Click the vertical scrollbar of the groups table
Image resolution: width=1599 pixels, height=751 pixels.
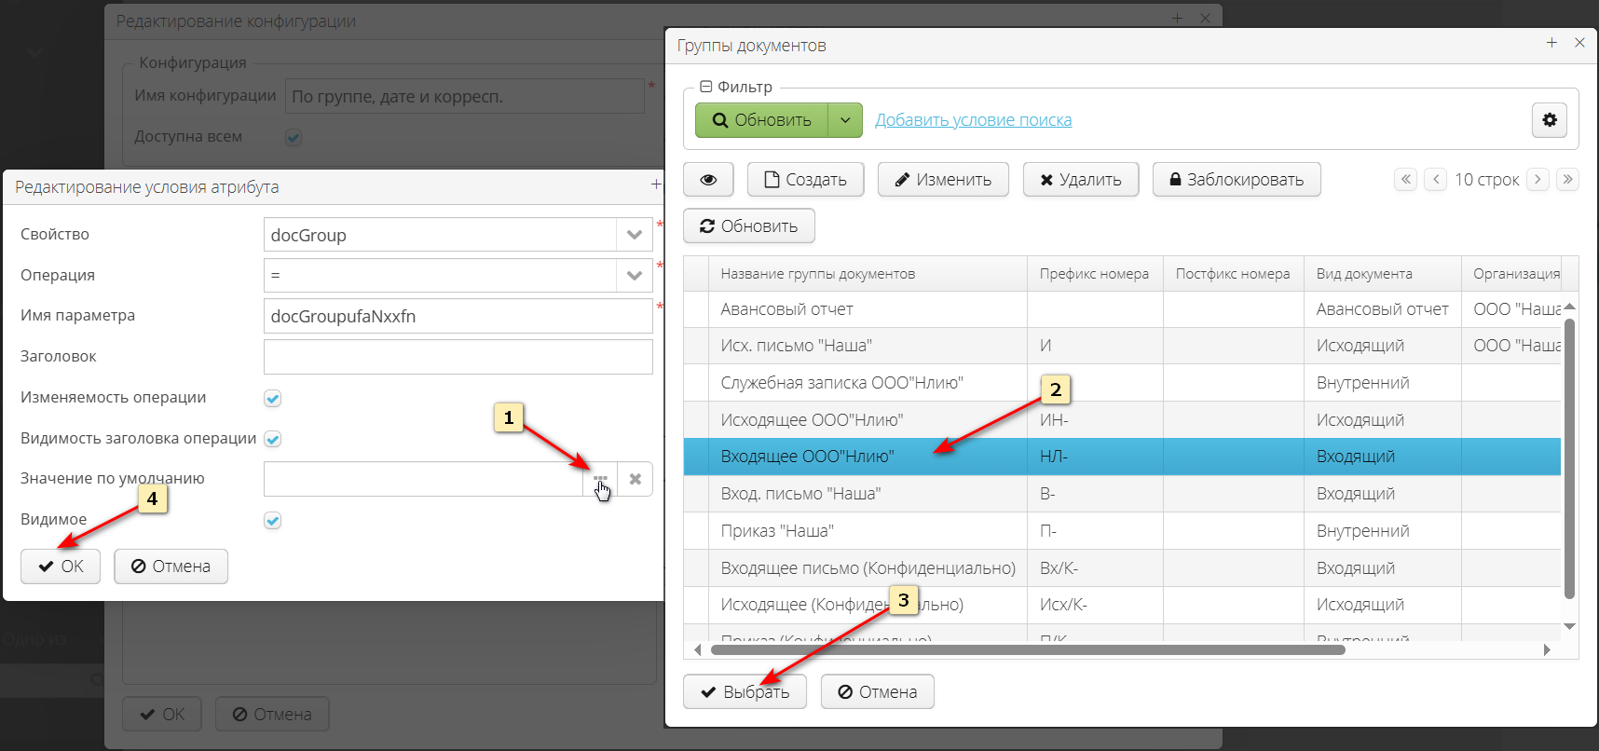click(x=1569, y=457)
